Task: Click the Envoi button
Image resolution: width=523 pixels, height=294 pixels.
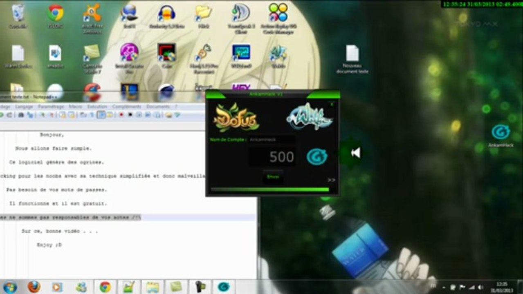Action: (x=273, y=177)
